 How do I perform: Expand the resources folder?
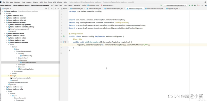point(13,71)
